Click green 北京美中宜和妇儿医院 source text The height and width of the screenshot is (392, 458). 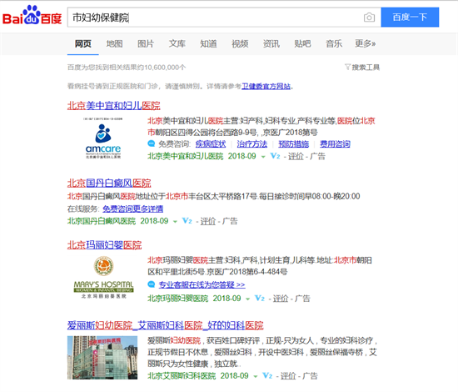[185, 156]
